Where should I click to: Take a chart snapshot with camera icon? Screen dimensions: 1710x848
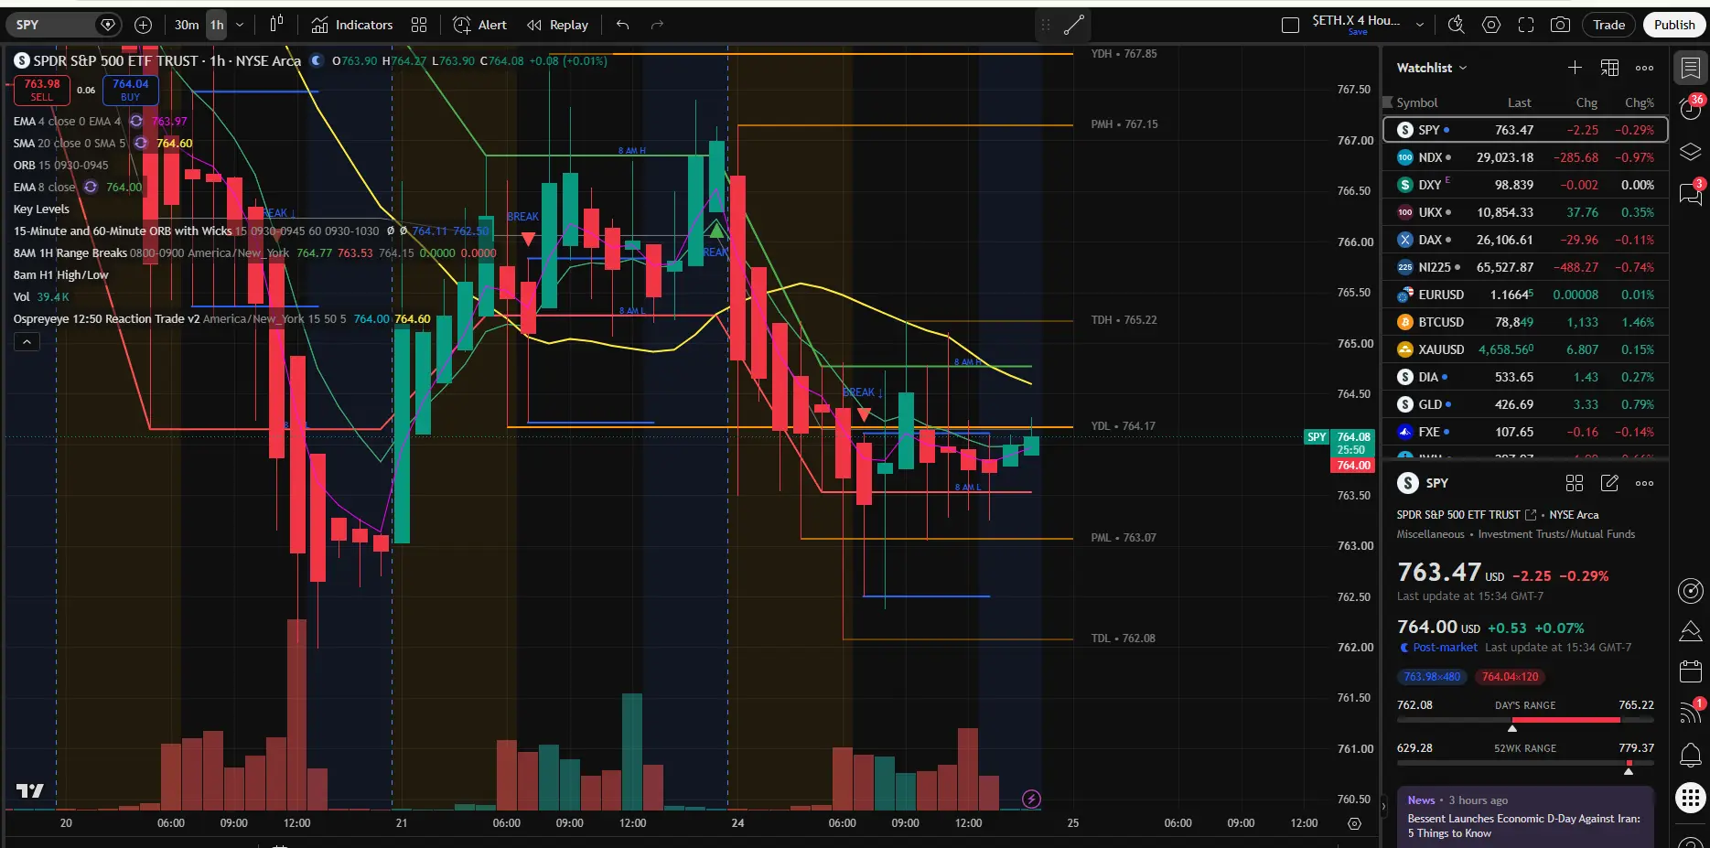[x=1560, y=25]
